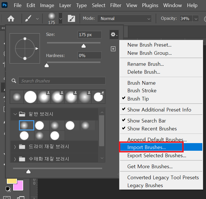Enable Brush Stroke view option
The height and width of the screenshot is (199, 206).
(161, 91)
